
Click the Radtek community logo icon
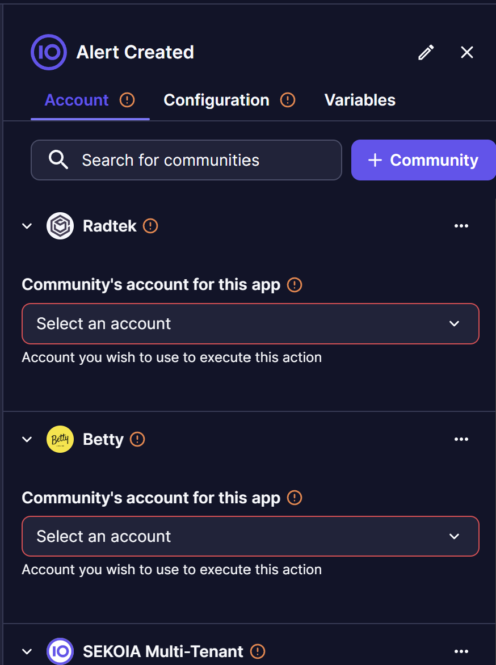click(x=60, y=225)
